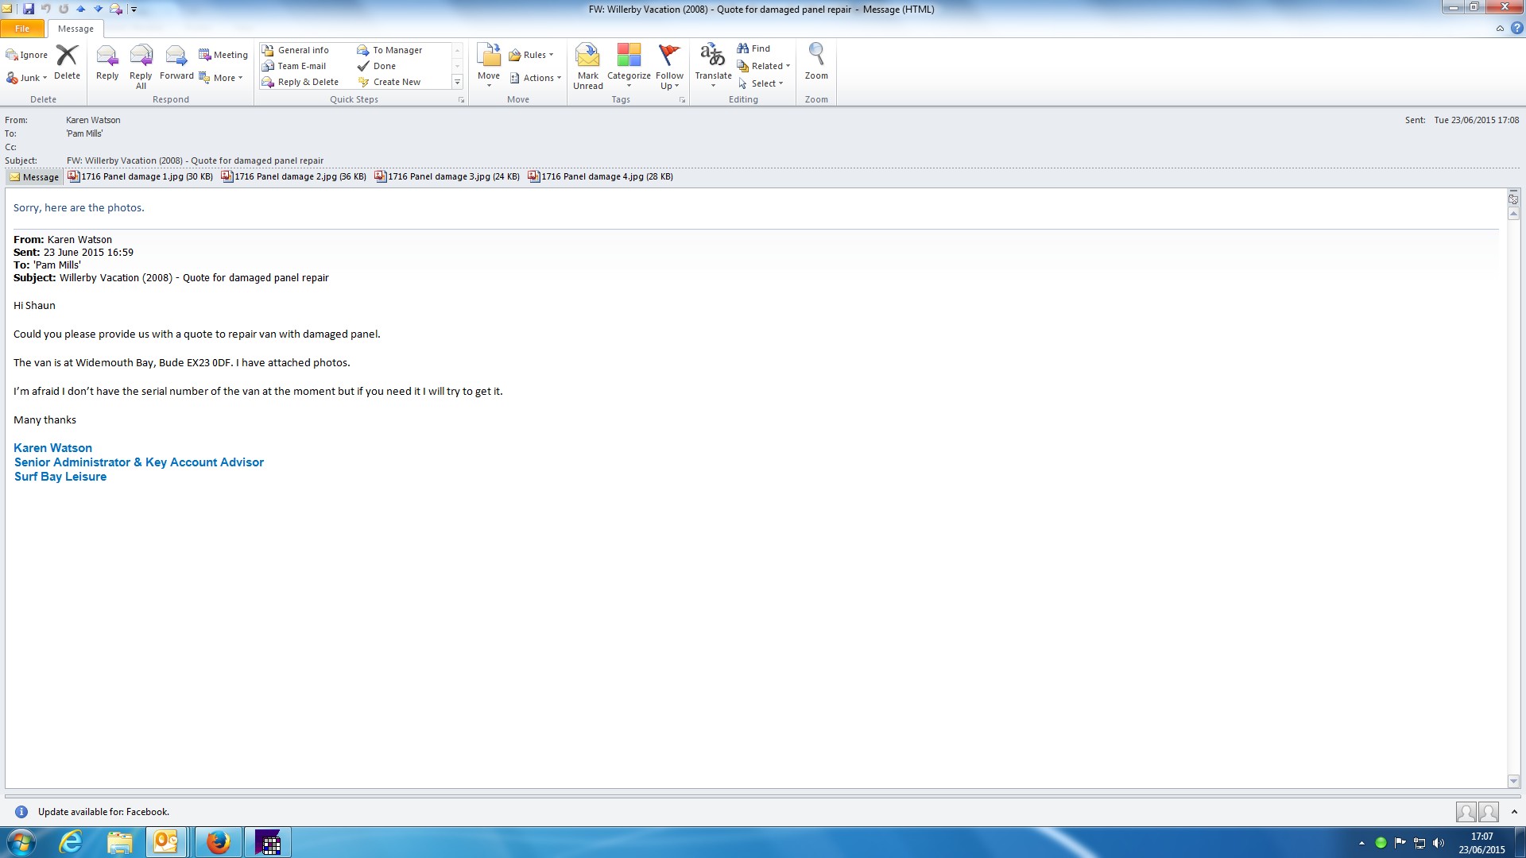1526x858 pixels.
Task: Expand the Quick Steps gallery
Action: point(457,82)
